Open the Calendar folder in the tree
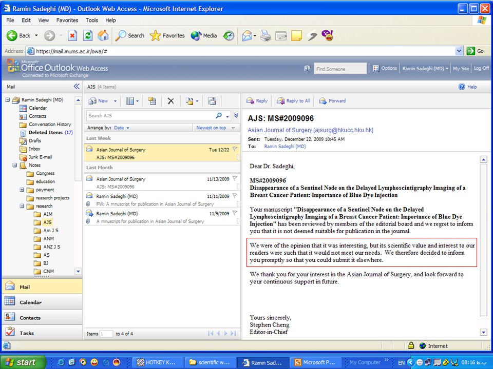 pyautogui.click(x=33, y=108)
